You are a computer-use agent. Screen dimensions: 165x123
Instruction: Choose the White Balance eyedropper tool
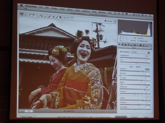pos(30,15)
